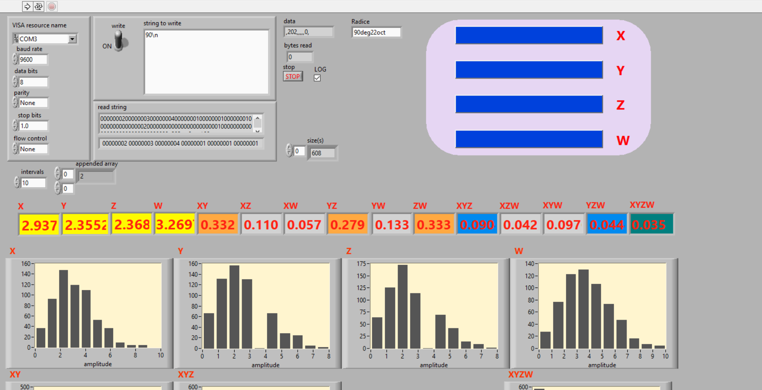Click the I/O icon beside COM3
Viewport: 762px width, 390px height.
16,39
